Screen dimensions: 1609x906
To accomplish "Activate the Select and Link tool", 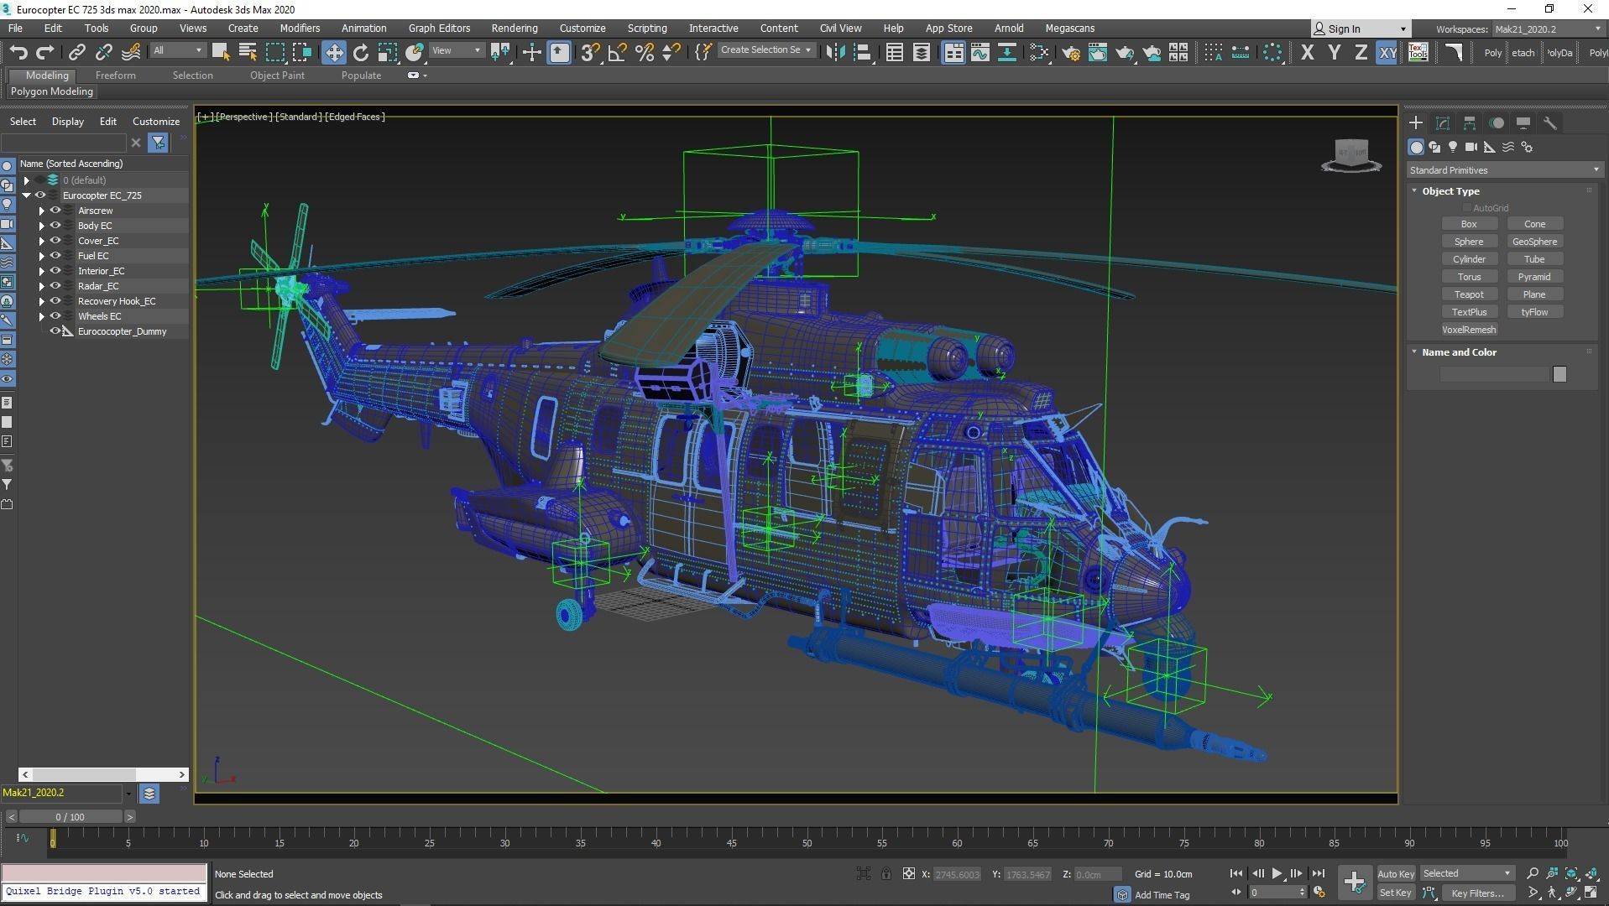I will [x=76, y=53].
